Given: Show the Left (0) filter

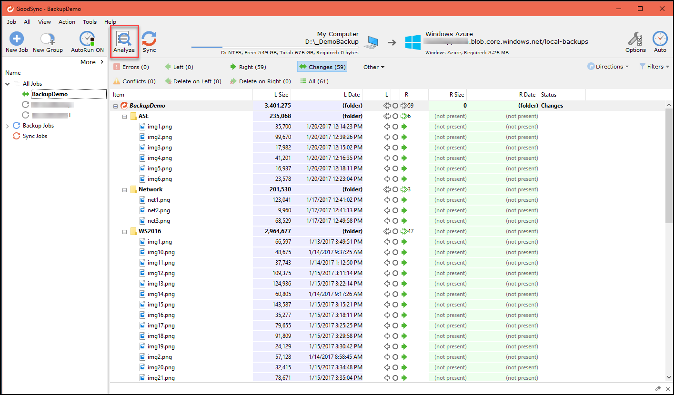Looking at the screenshot, I should click(x=179, y=67).
